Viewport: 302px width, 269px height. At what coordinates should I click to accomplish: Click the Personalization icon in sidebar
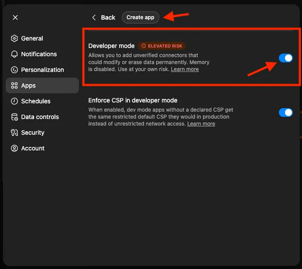pyautogui.click(x=14, y=70)
